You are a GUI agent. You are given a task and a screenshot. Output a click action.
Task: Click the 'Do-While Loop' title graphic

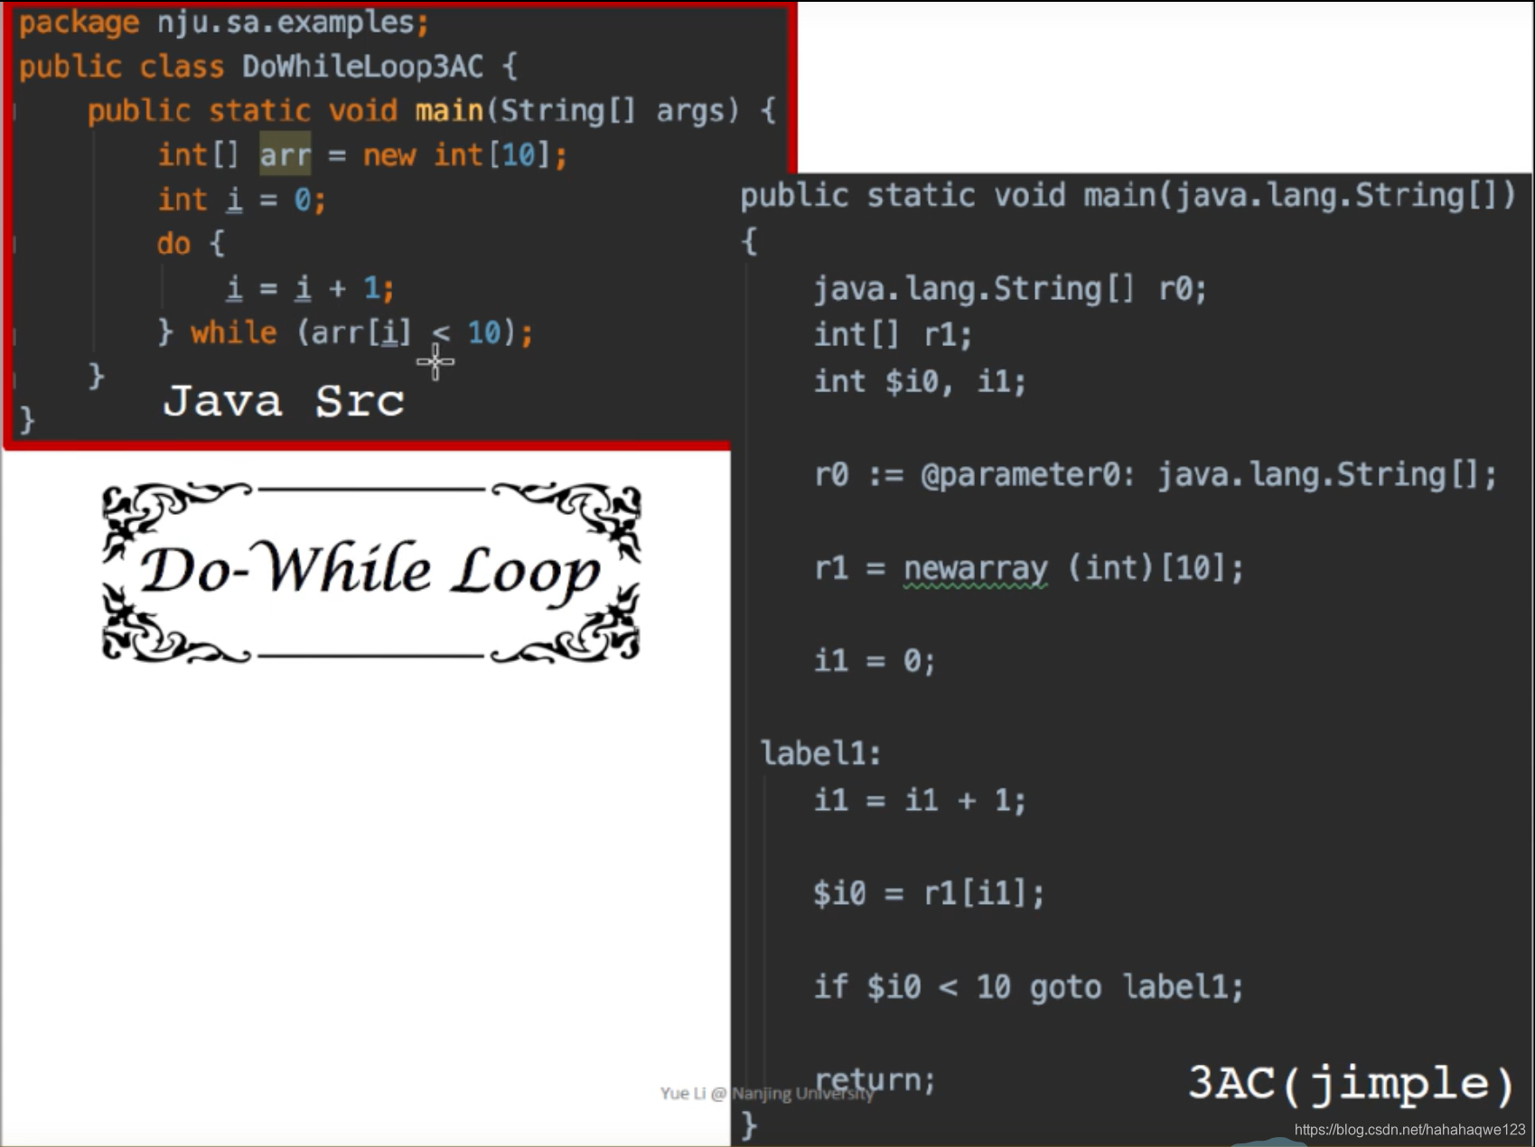click(x=371, y=573)
